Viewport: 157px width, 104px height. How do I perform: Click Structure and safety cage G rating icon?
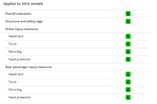tap(128, 21)
